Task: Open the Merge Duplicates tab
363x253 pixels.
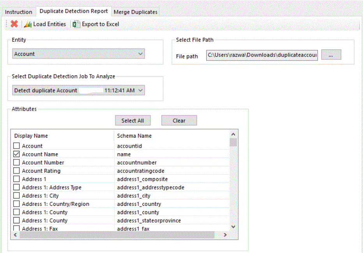Action: click(x=135, y=12)
